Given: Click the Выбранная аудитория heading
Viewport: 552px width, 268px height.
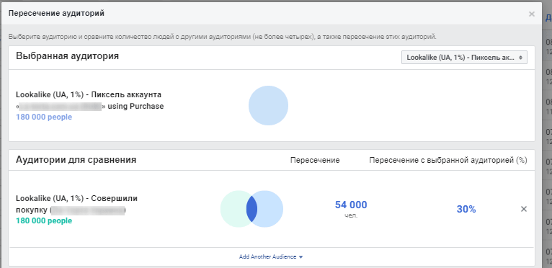Looking at the screenshot, I should click(x=67, y=56).
